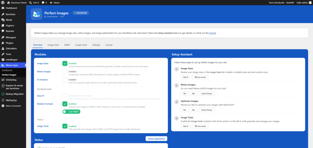
Task: Click the Setup Assistant heading
Action: click(x=182, y=54)
